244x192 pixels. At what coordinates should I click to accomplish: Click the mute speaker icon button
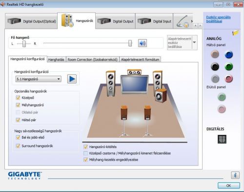(142, 43)
